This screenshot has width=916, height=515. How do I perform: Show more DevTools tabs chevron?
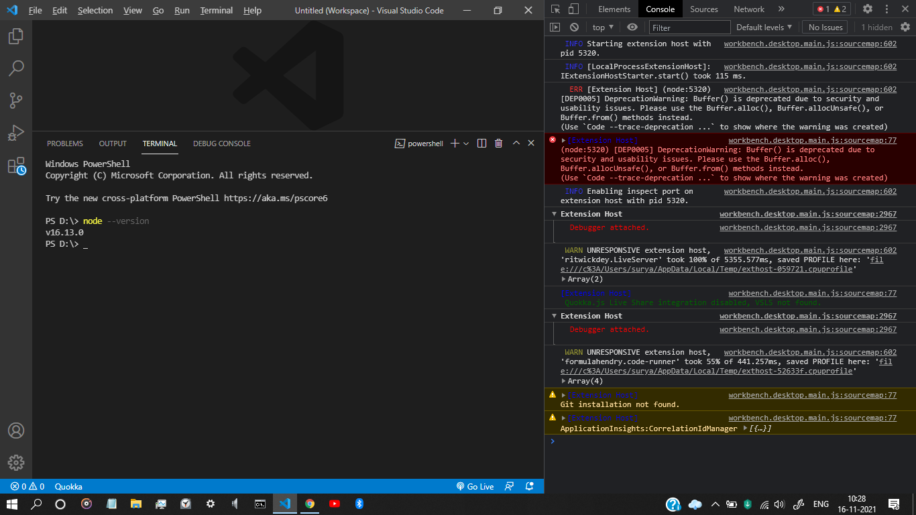[781, 9]
